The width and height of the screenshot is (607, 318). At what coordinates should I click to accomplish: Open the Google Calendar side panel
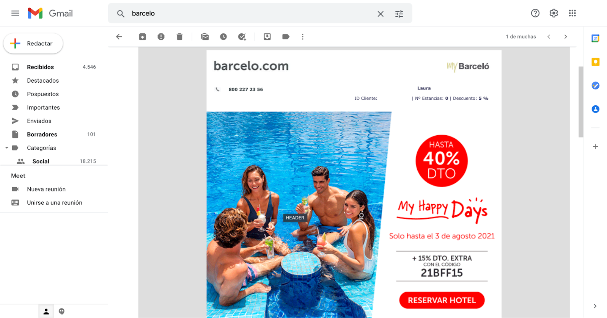(595, 38)
